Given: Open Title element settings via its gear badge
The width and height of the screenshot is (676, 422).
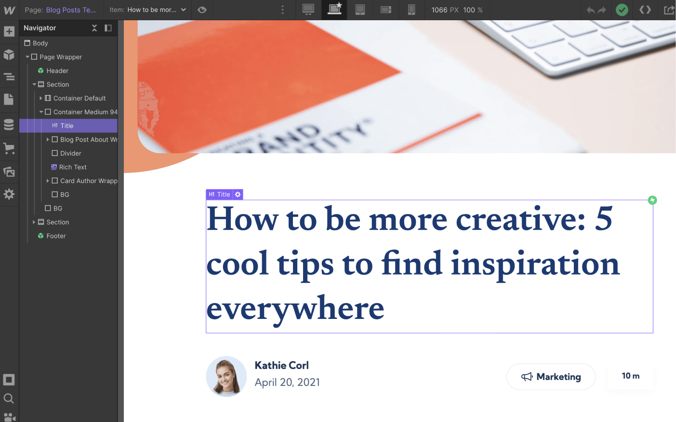Looking at the screenshot, I should (238, 194).
